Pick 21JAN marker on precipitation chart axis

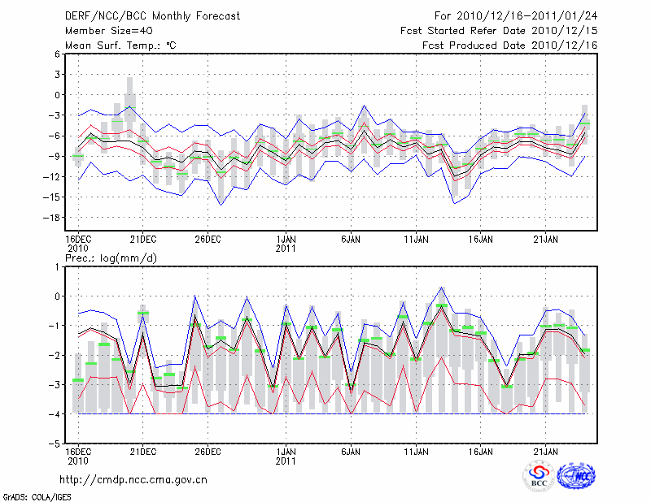click(x=546, y=451)
